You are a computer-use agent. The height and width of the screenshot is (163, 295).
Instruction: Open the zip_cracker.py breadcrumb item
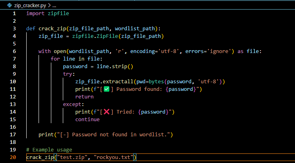[30, 6]
